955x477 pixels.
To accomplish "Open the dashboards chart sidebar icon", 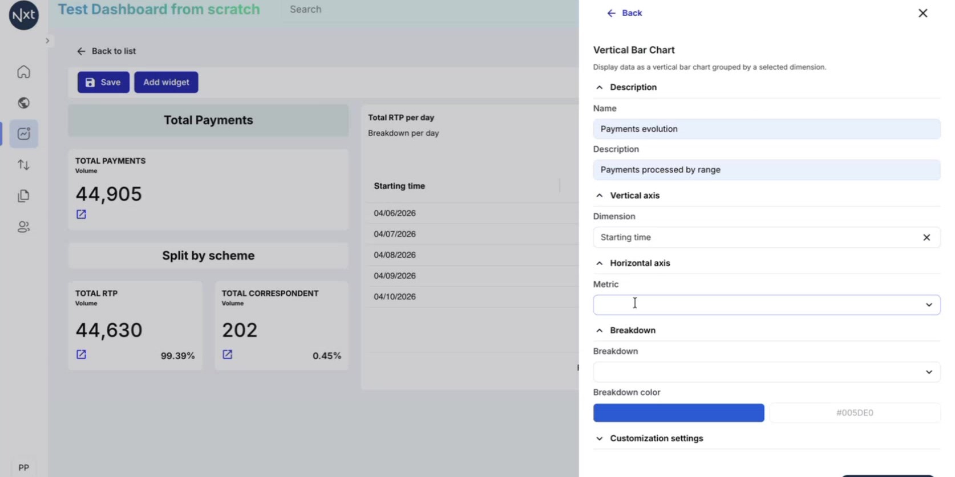I will pyautogui.click(x=23, y=134).
